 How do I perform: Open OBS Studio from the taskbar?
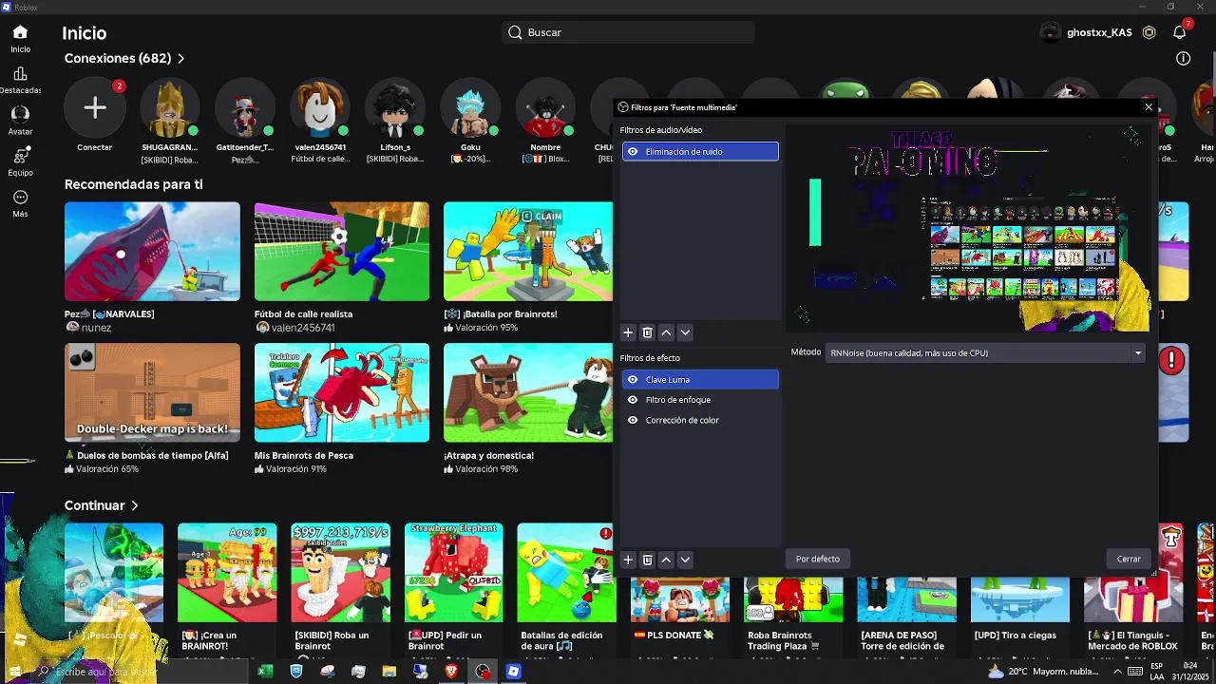click(483, 672)
